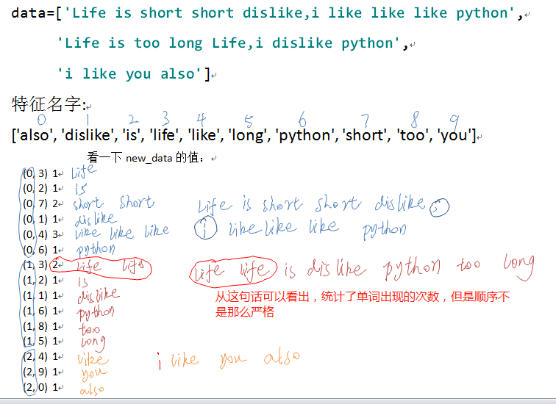Screen dimensions: 556x404
Task: Click 'short' in the feature names list
Action: [x=366, y=135]
